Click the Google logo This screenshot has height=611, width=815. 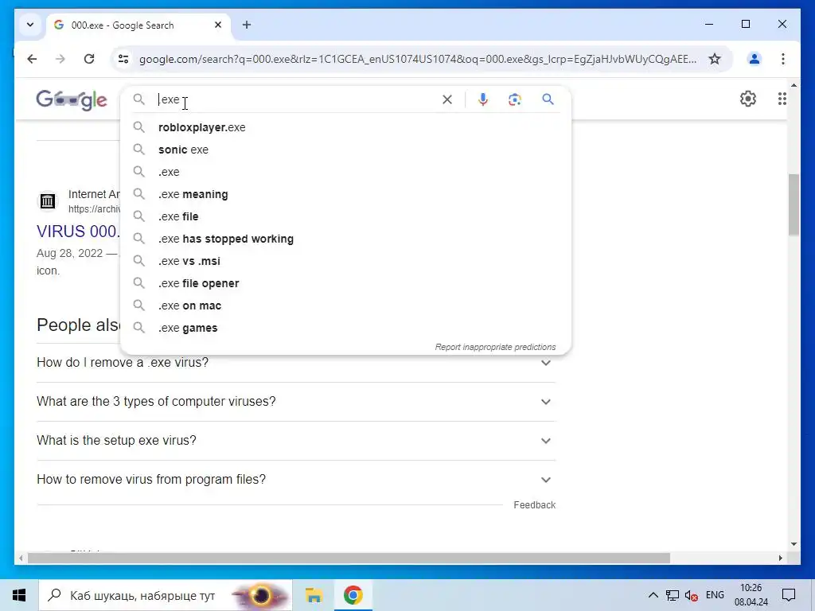(72, 99)
